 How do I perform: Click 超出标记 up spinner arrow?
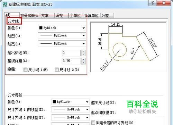[x=83, y=51]
